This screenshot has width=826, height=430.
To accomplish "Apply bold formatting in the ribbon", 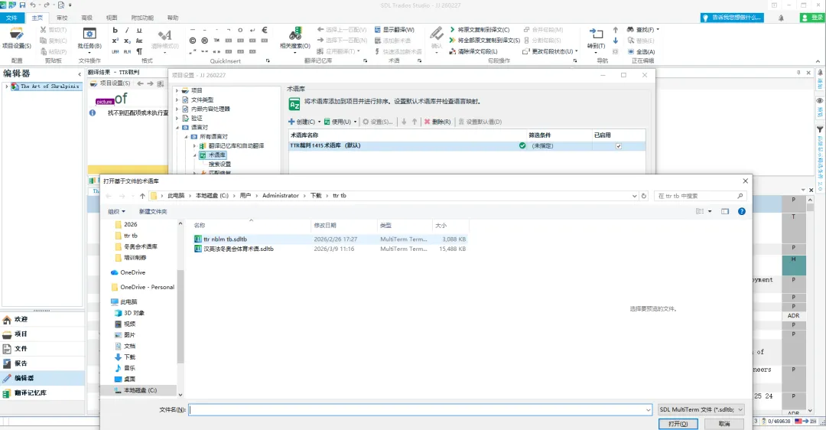I will pos(115,30).
